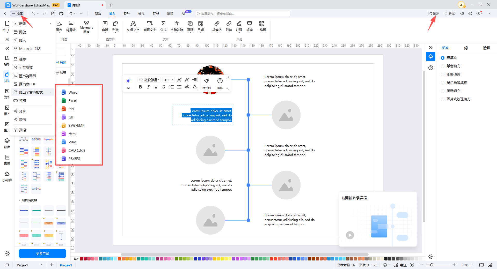The image size is (497, 269).
Task: Choose the 圖案填充 pattern fill radio button
Action: (443, 91)
